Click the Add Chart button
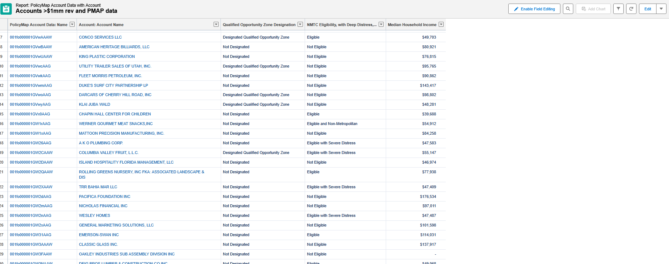669x264 pixels. click(593, 9)
